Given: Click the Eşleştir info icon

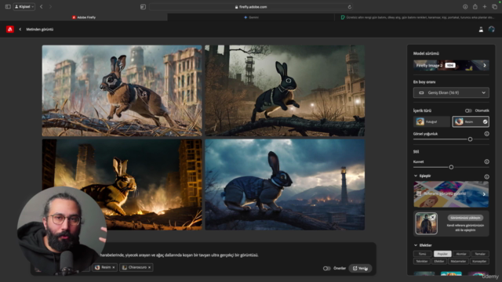Looking at the screenshot, I should point(486,177).
